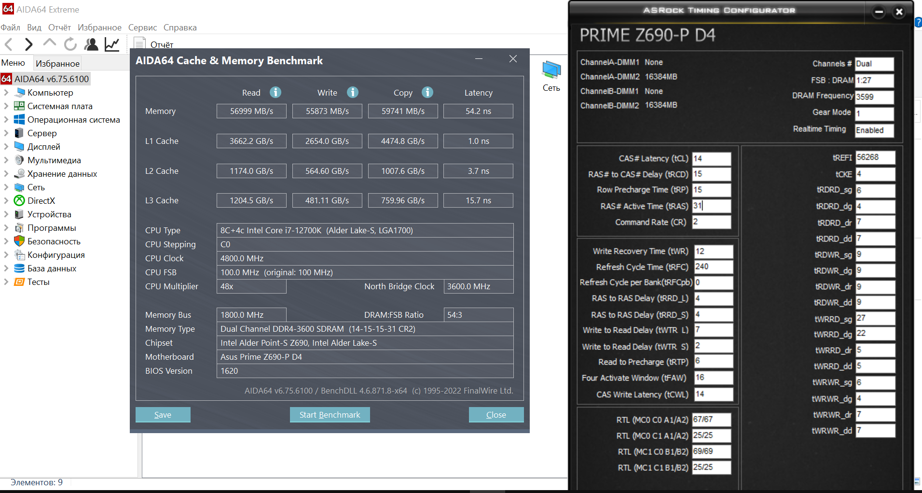Expand the Дисплей tree node
The height and width of the screenshot is (493, 922).
[x=6, y=147]
